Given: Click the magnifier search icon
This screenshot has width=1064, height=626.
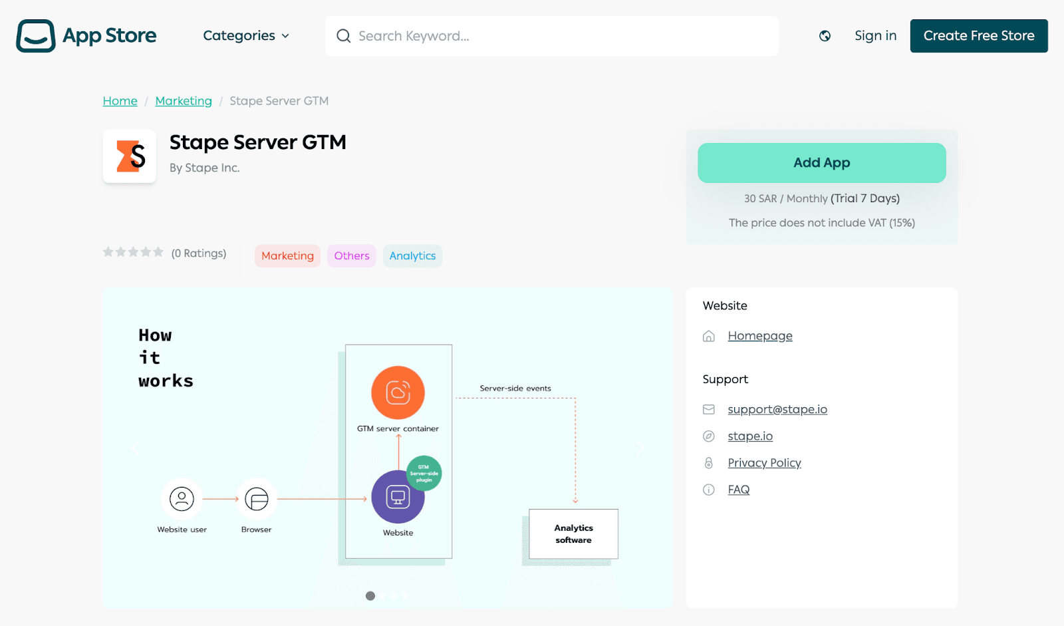Looking at the screenshot, I should click(x=343, y=36).
